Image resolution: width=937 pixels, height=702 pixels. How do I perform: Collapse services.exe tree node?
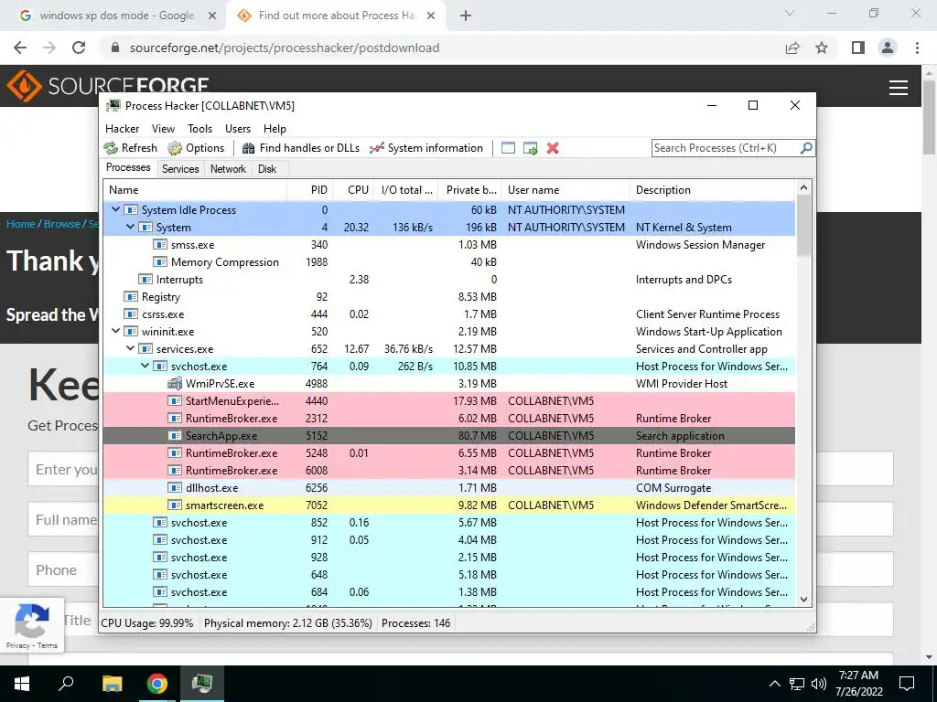click(x=130, y=348)
